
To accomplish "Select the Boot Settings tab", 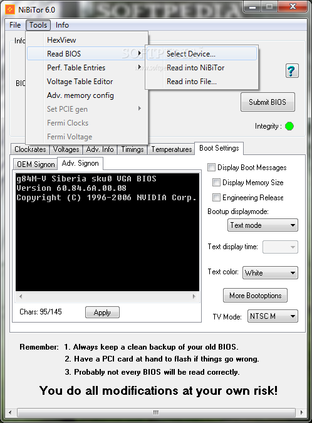I will 219,148.
